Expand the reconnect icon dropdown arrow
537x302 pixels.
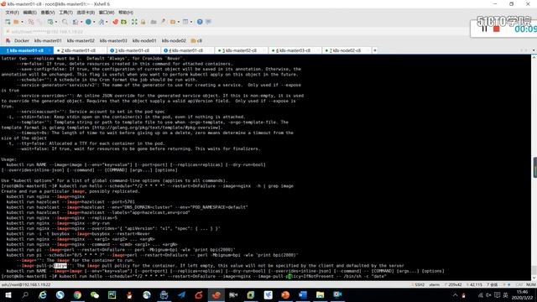[x=56, y=22]
